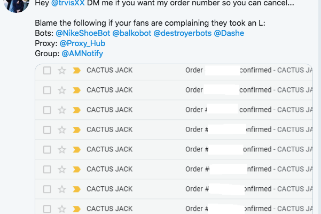The image size is (321, 214).
Task: Toggle importance marker on first email
Action: point(76,71)
